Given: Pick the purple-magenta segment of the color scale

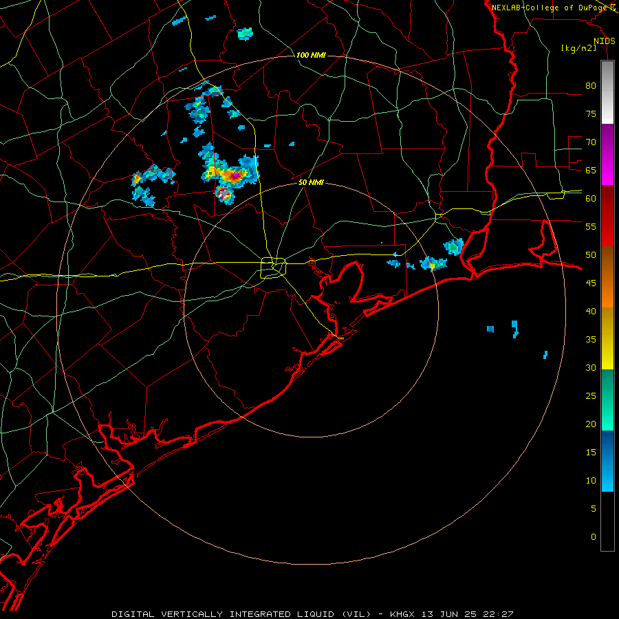Looking at the screenshot, I should click(607, 155).
